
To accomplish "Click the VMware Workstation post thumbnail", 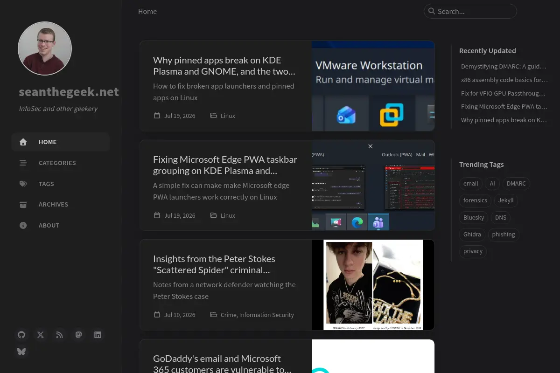I will coord(373,86).
